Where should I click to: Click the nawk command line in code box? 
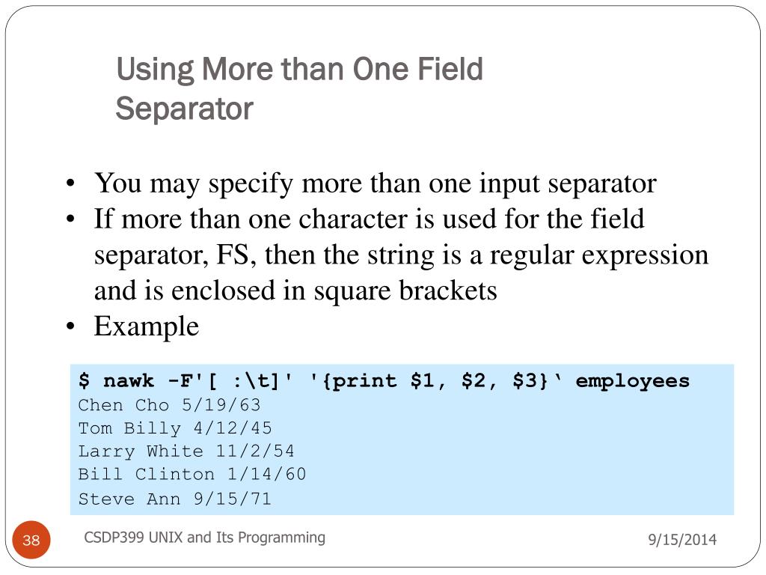pos(384,381)
